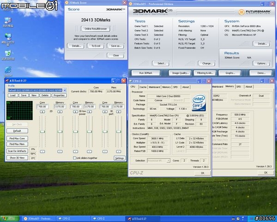Decrease 2D Memory clock with minus button
277x222 pixels.
click(x=60, y=152)
